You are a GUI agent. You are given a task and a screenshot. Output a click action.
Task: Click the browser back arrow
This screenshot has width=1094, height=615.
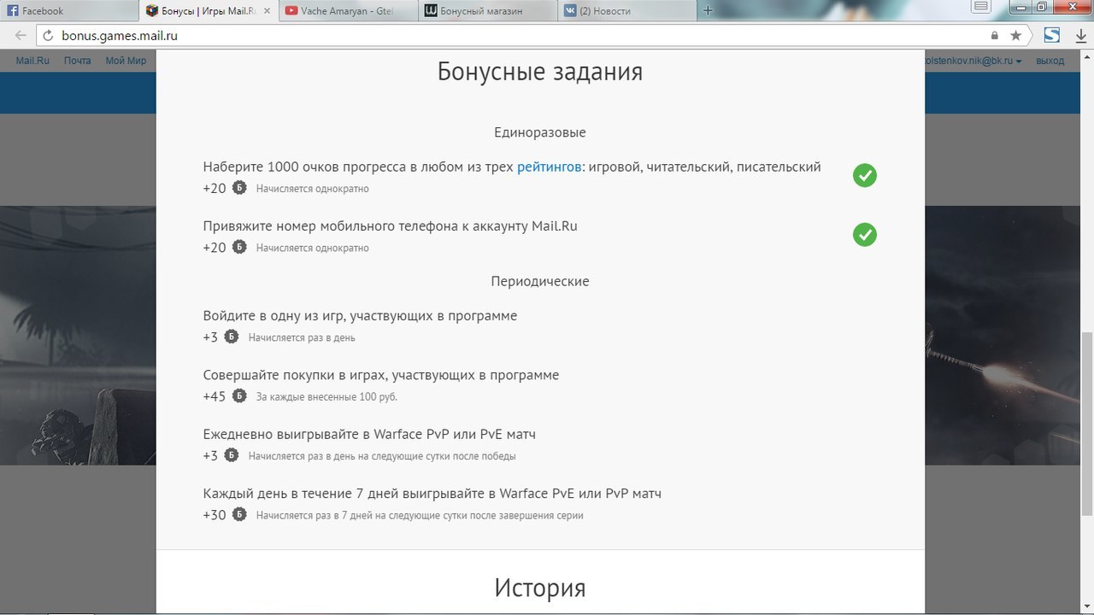(x=21, y=36)
